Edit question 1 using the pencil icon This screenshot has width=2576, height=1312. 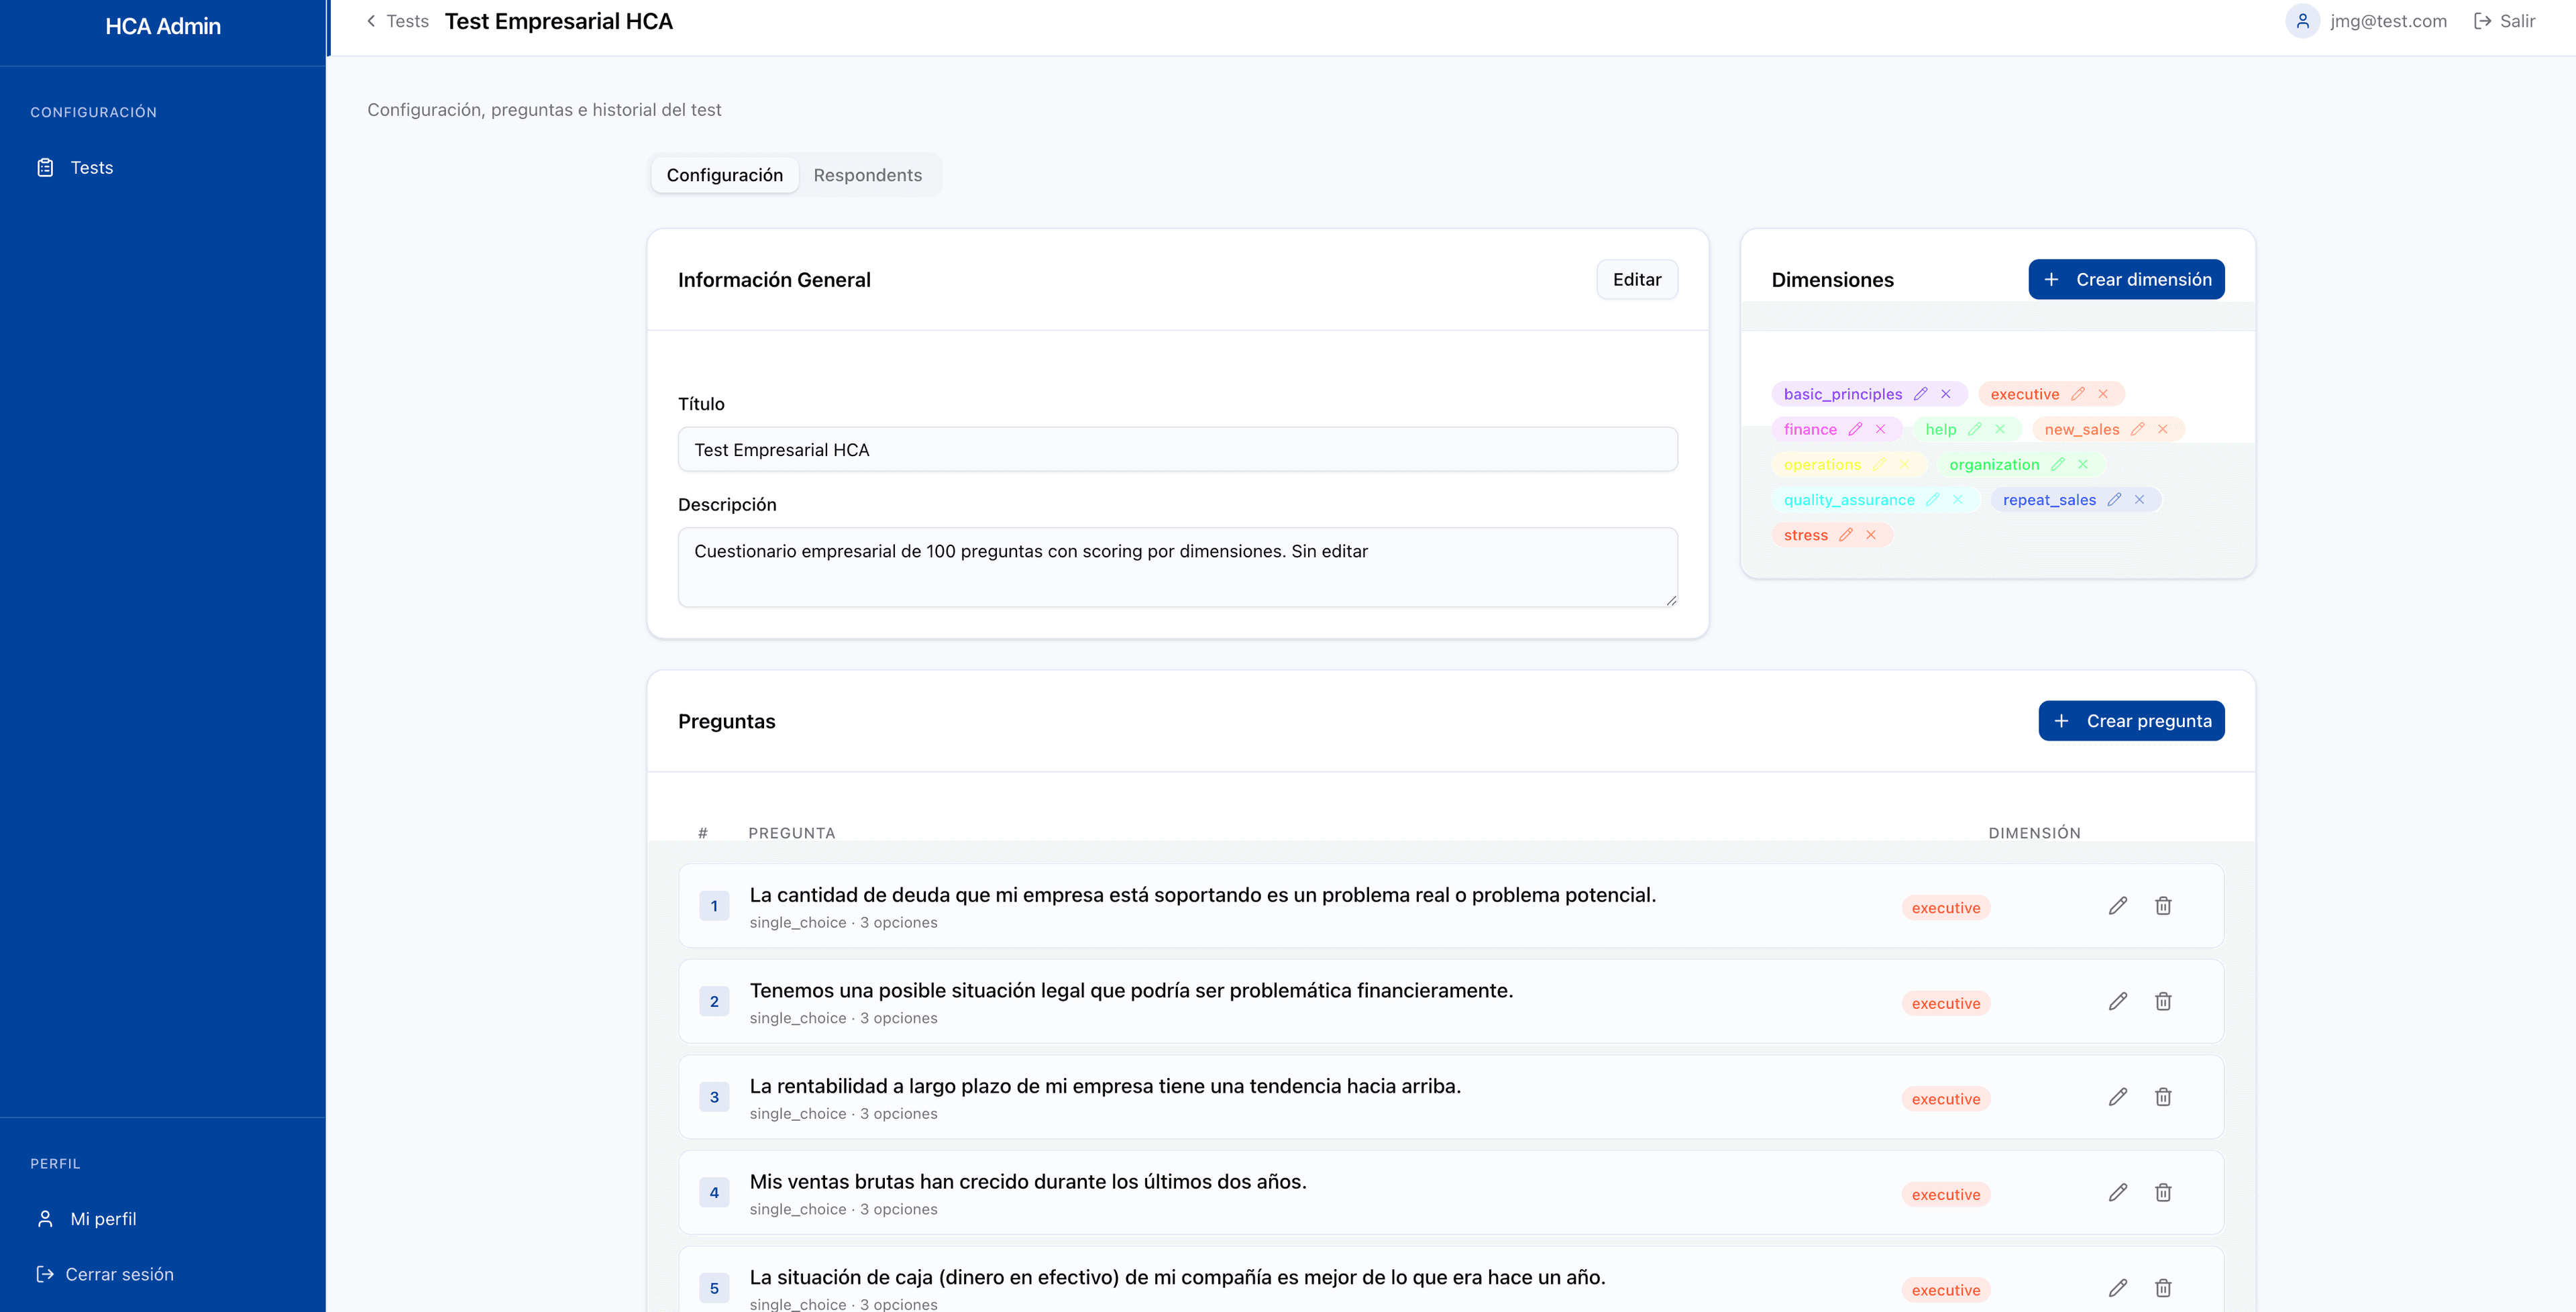[x=2117, y=905]
